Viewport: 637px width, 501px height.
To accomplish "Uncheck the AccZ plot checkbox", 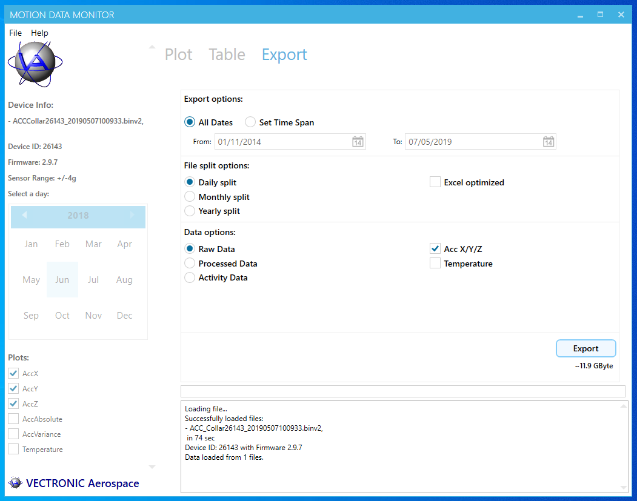I will point(13,403).
